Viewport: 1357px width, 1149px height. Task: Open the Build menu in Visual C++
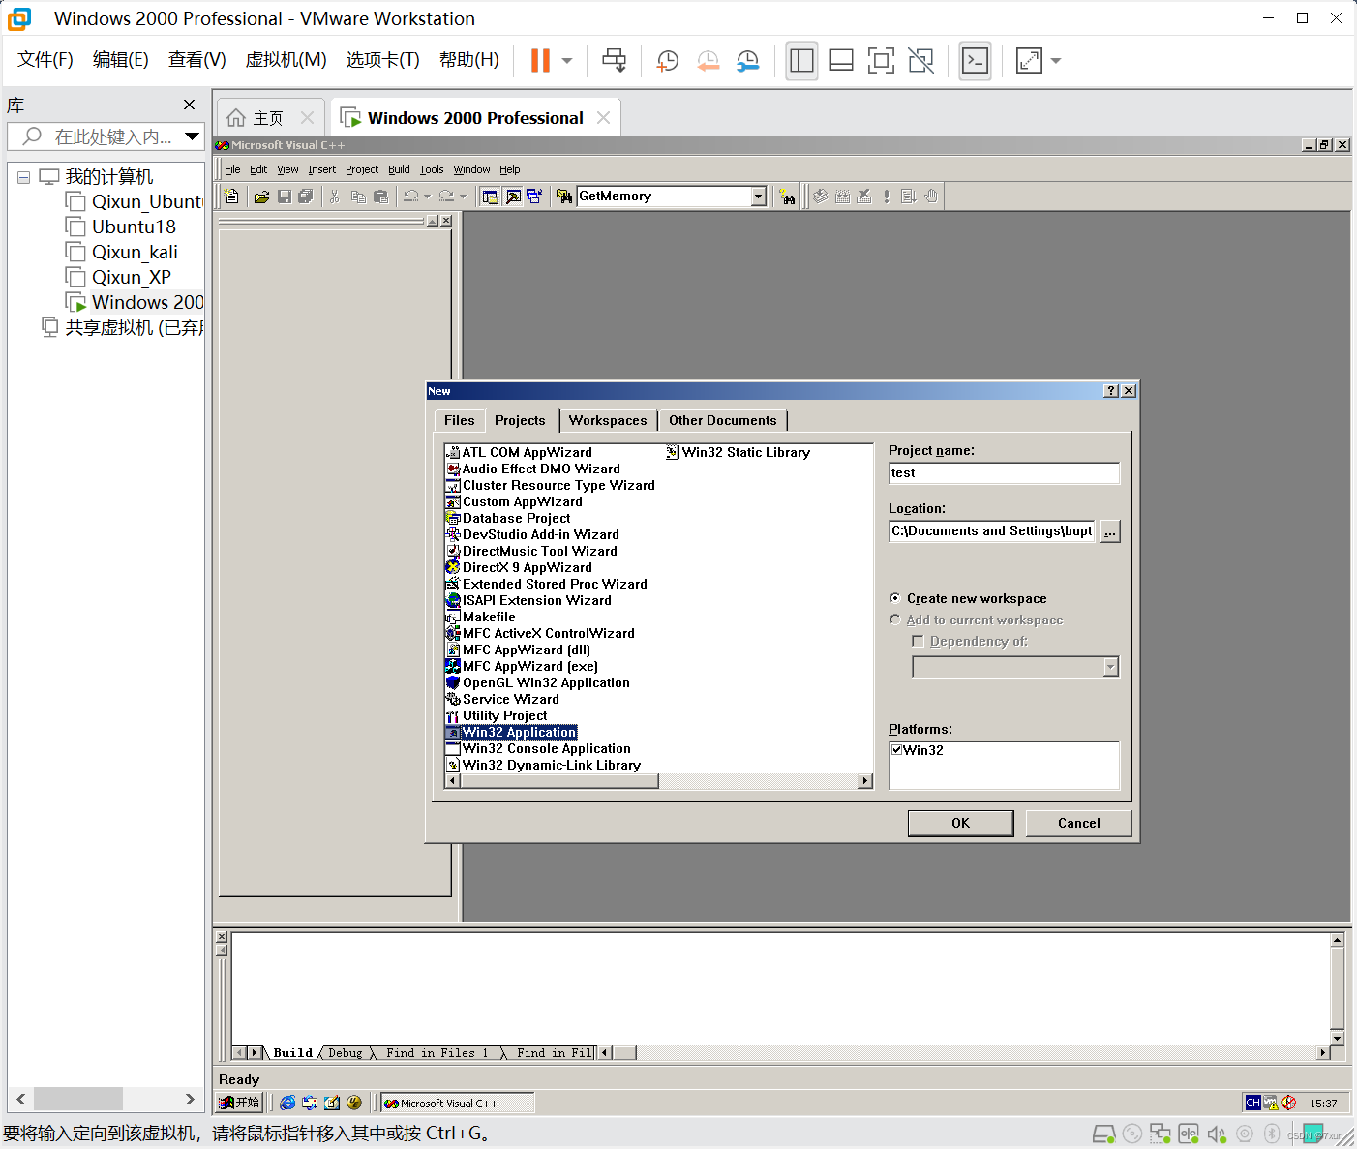point(399,169)
